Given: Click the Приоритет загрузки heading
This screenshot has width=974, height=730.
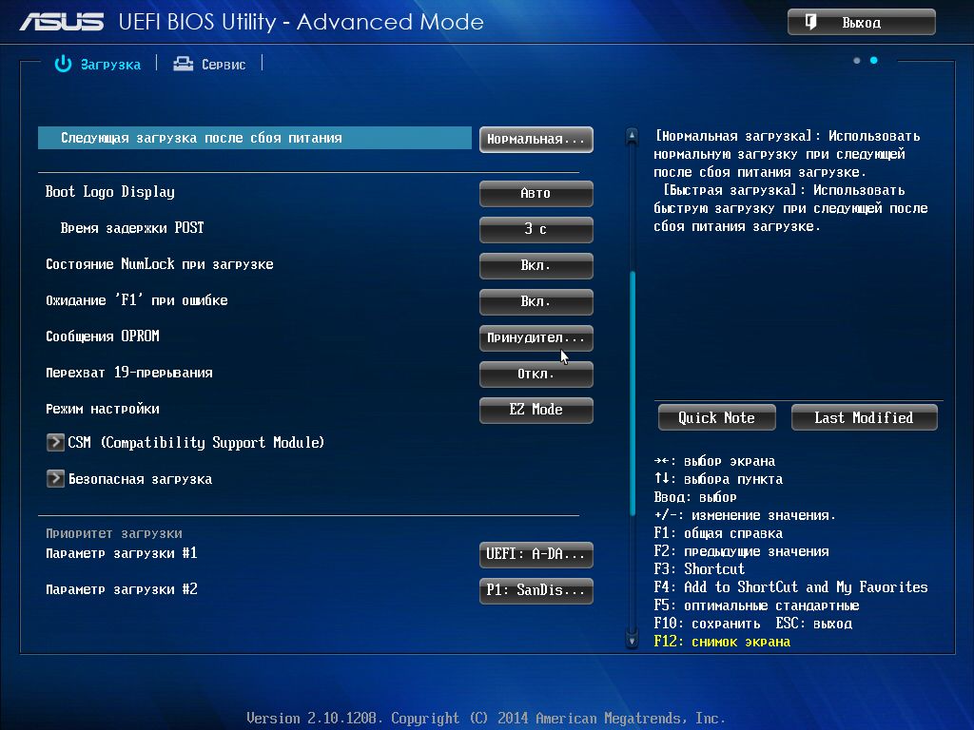Looking at the screenshot, I should pos(114,533).
